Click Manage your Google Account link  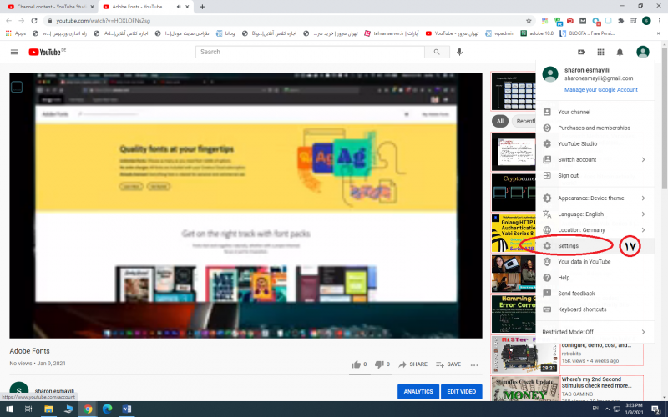pos(600,90)
